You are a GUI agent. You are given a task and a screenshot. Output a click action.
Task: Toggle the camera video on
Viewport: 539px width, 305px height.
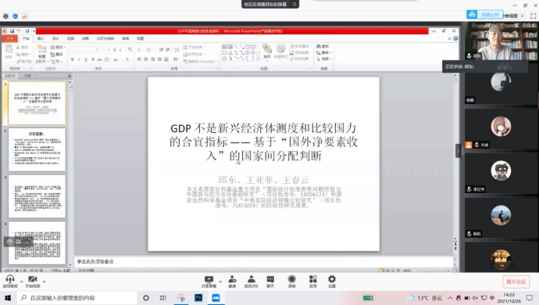(33, 282)
